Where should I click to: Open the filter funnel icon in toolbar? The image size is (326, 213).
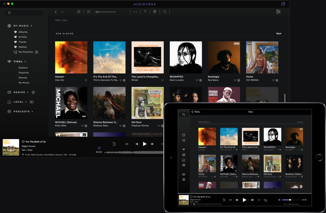tap(145, 12)
